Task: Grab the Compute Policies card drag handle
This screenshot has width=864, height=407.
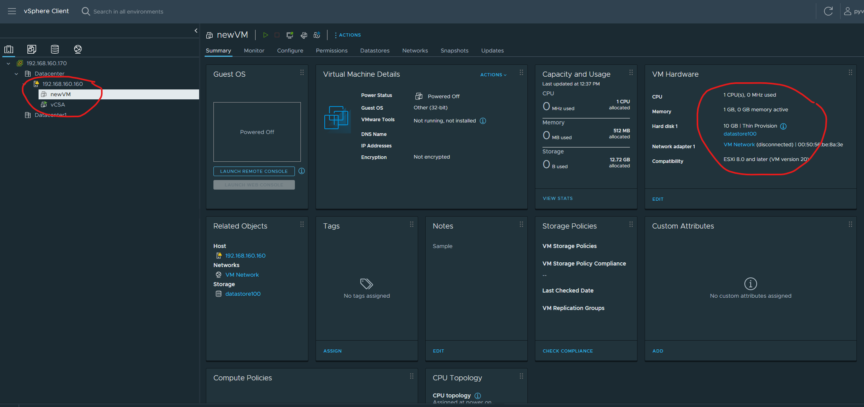Action: (x=412, y=376)
